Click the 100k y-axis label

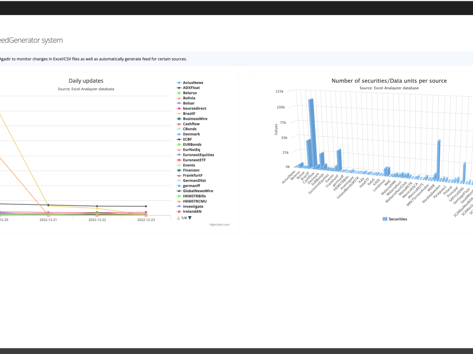(x=281, y=107)
